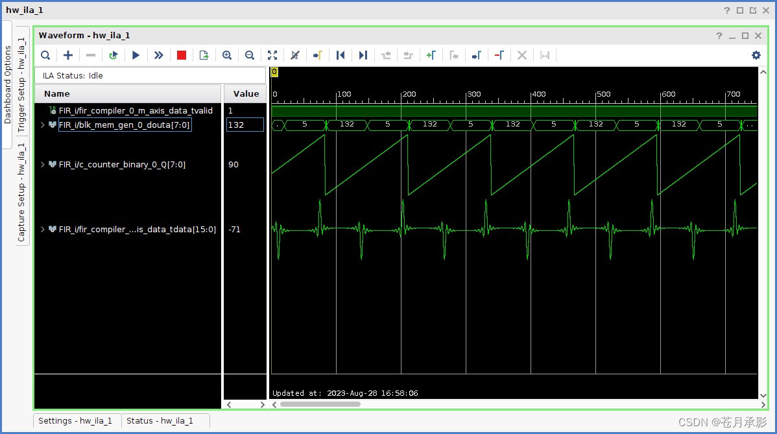Select the yellow trigger marker at position 0
The width and height of the screenshot is (777, 434).
(x=274, y=73)
